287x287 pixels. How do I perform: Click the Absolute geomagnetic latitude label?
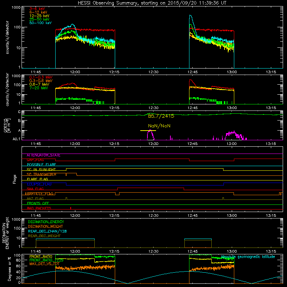pyautogui.click(x=248, y=257)
